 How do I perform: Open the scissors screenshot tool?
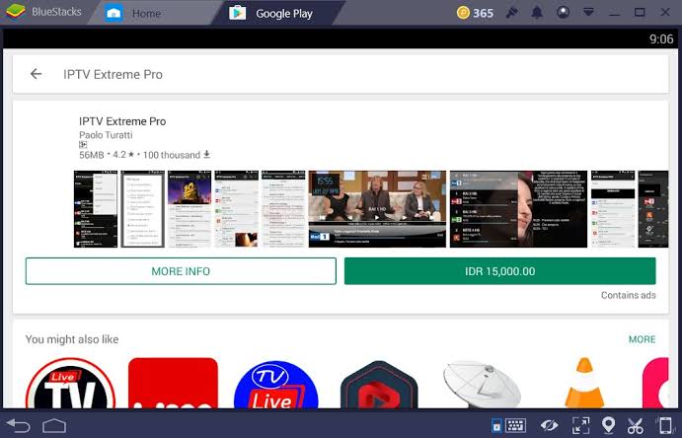pos(635,425)
